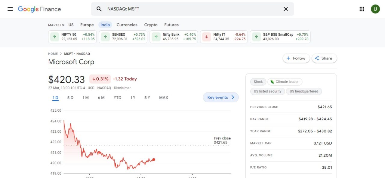Switch chart to 5D range
385x178 pixels.
70,98
